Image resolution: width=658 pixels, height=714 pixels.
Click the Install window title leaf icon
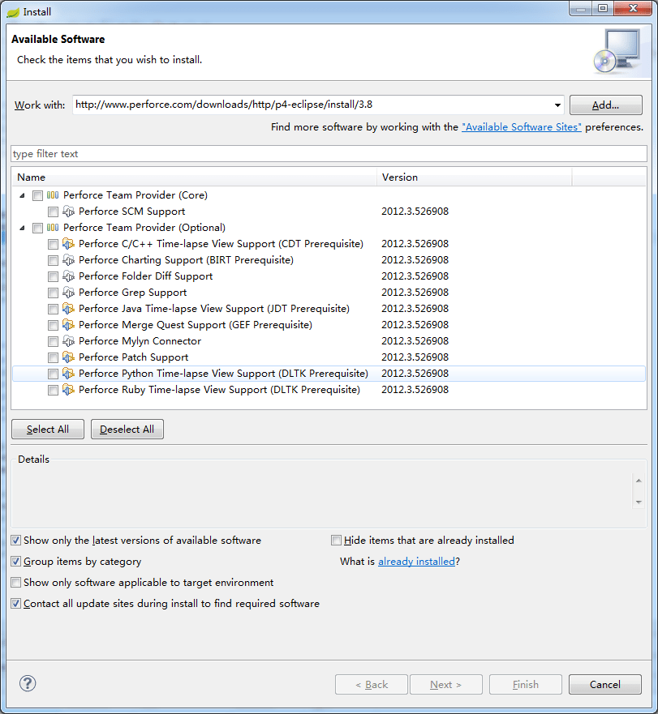(13, 12)
